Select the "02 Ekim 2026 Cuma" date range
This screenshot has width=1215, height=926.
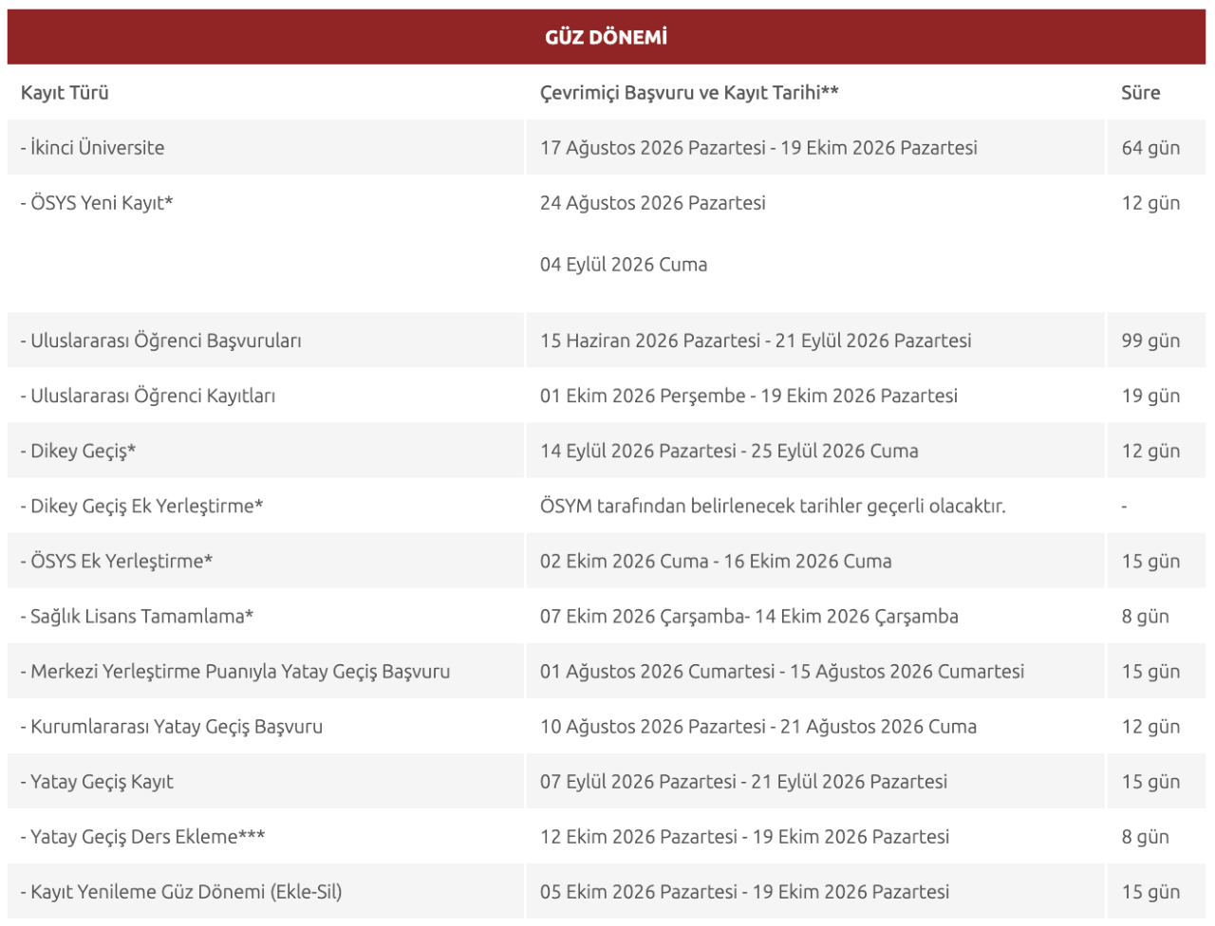click(x=716, y=561)
